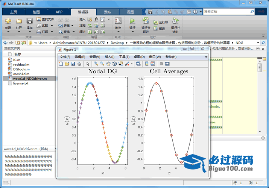Click the Print (打印) icon in ribbon
Screen dimensions: 269x188
[x=39, y=32]
